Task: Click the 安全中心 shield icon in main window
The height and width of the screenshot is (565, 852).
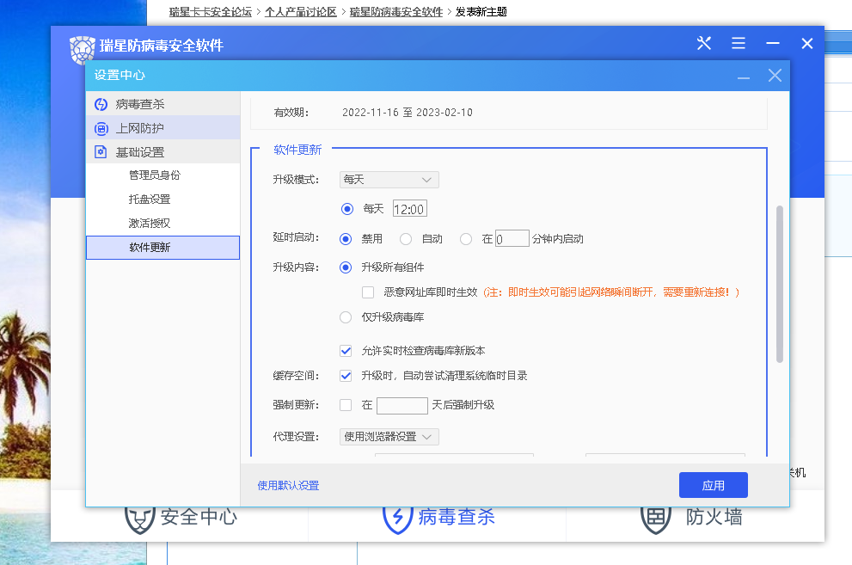Action: click(x=139, y=519)
